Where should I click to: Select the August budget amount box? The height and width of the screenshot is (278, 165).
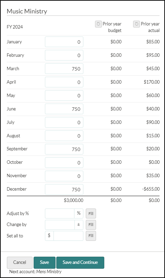(64, 136)
